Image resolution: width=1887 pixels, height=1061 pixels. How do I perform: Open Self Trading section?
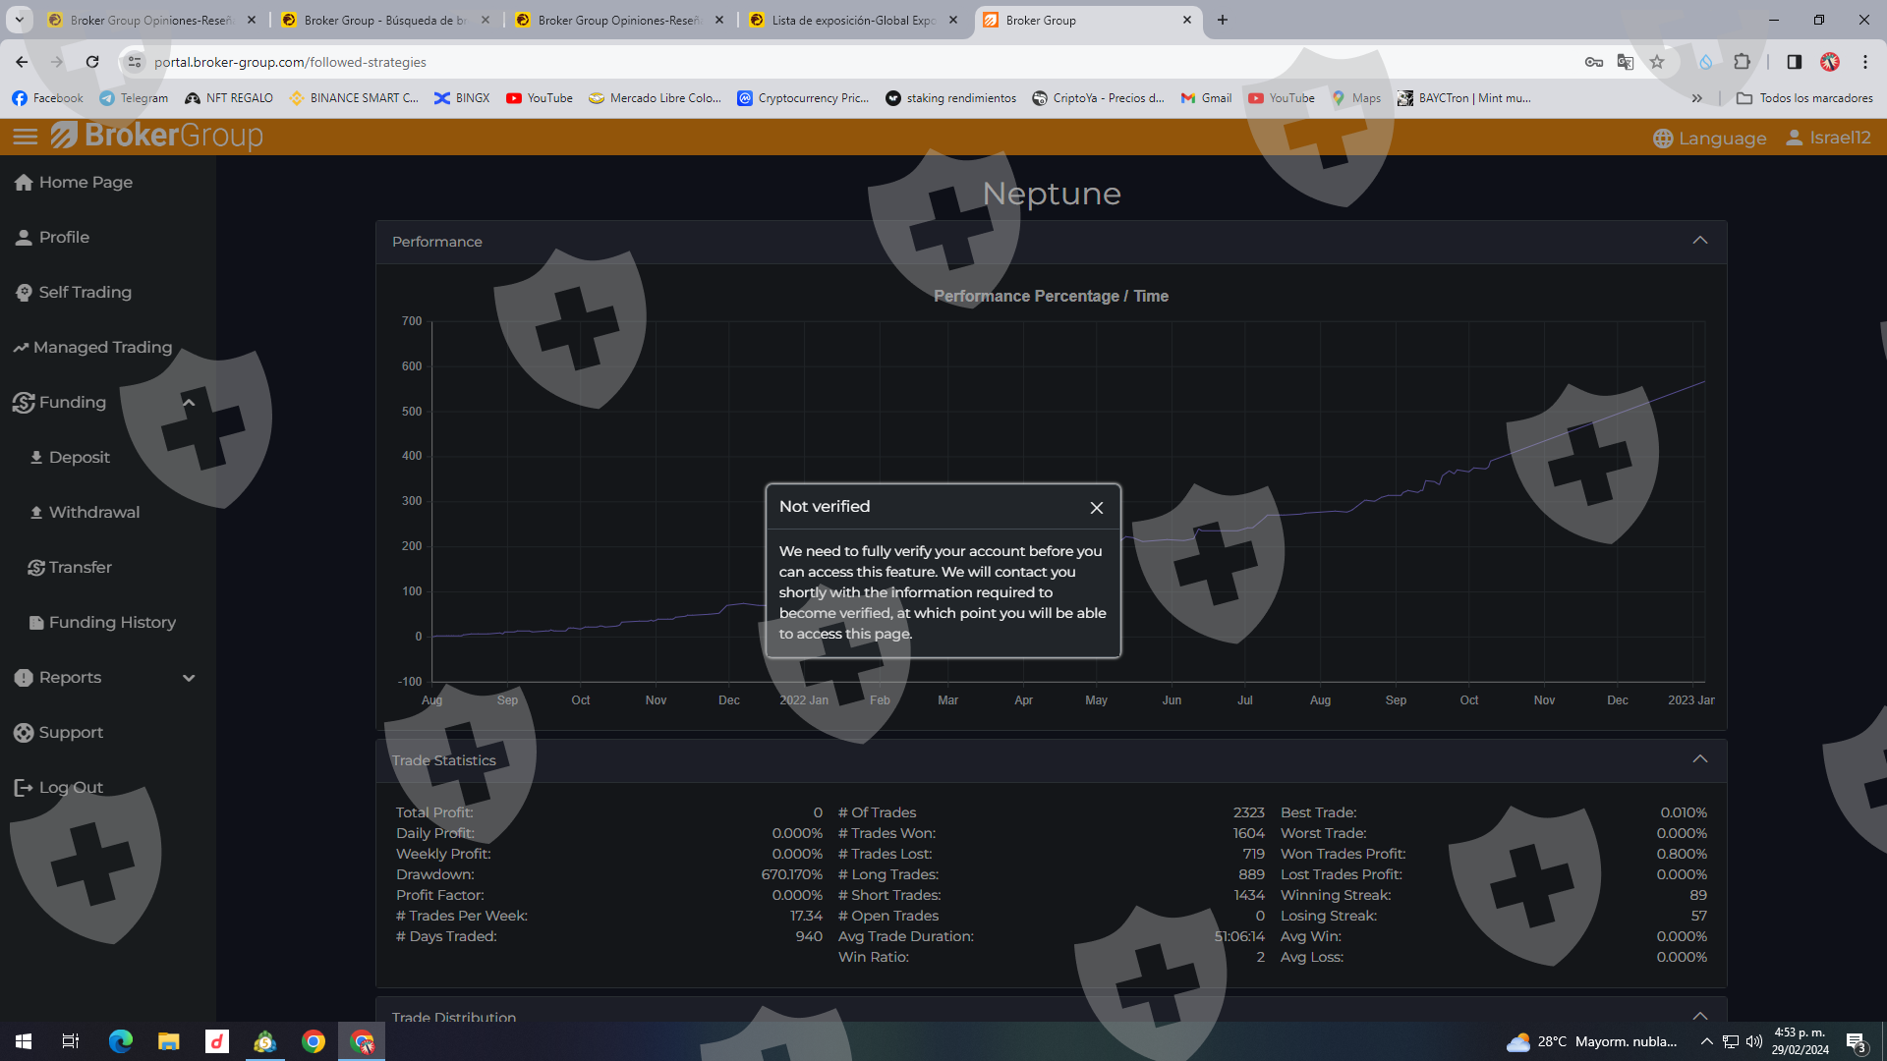85,293
